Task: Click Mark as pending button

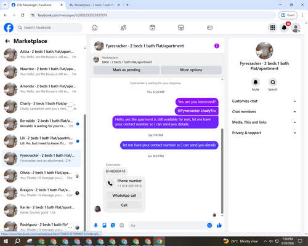Action: [126, 70]
